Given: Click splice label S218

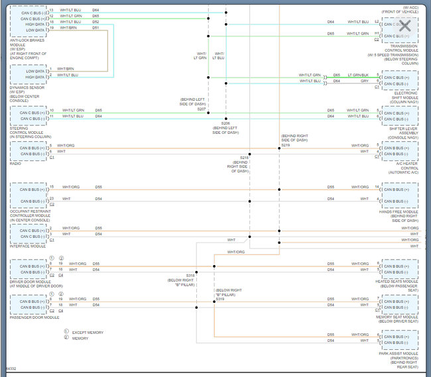Looking at the screenshot, I should pos(244,158).
